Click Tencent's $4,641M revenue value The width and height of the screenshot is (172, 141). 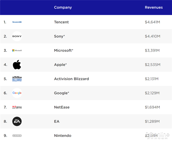coord(153,22)
